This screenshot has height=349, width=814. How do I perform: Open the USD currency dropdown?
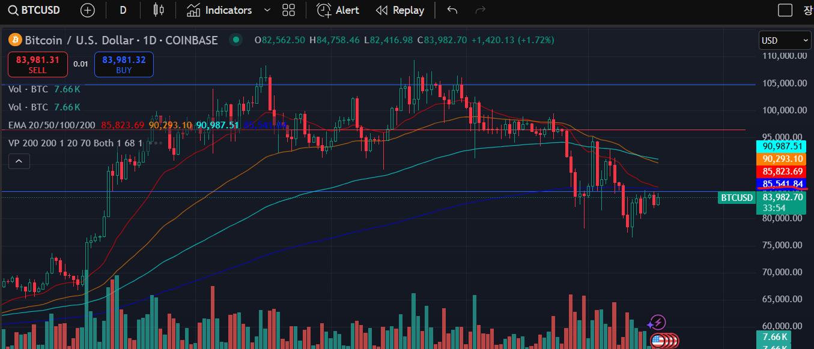(x=785, y=40)
